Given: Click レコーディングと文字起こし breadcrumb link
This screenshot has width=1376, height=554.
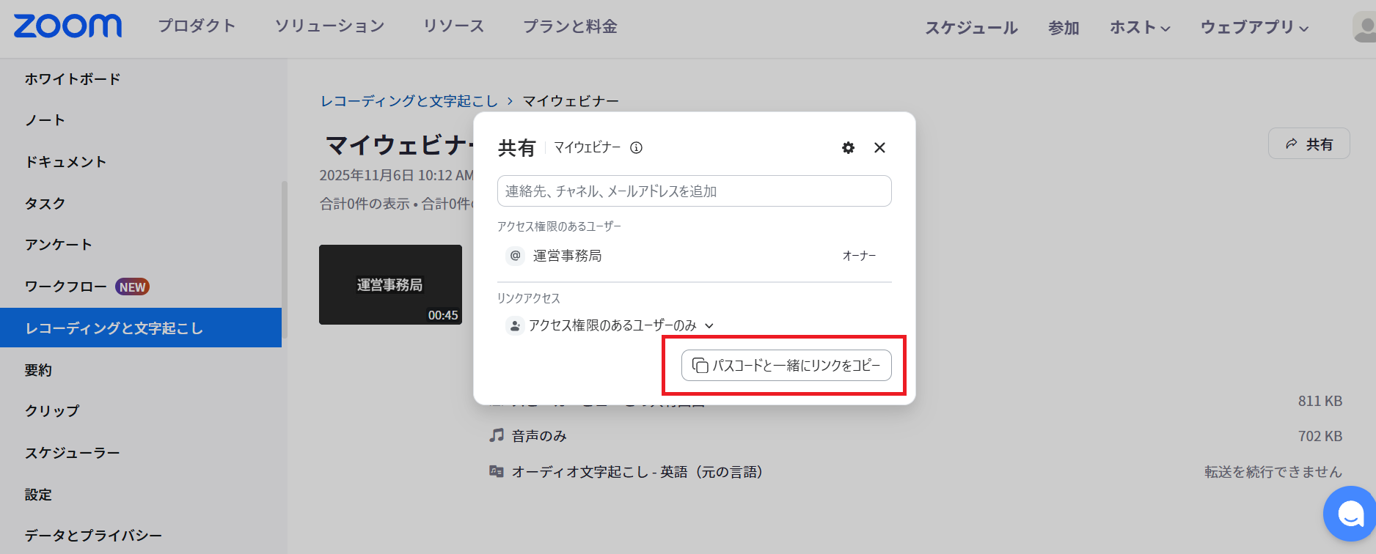Looking at the screenshot, I should [409, 101].
